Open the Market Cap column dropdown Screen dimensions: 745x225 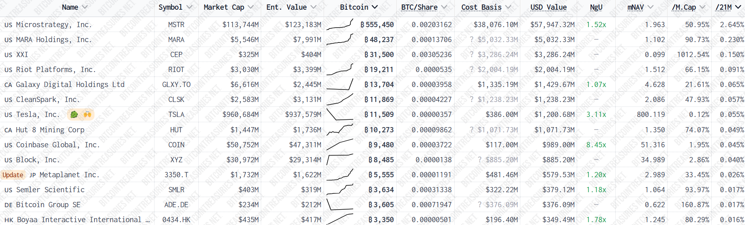[251, 7]
